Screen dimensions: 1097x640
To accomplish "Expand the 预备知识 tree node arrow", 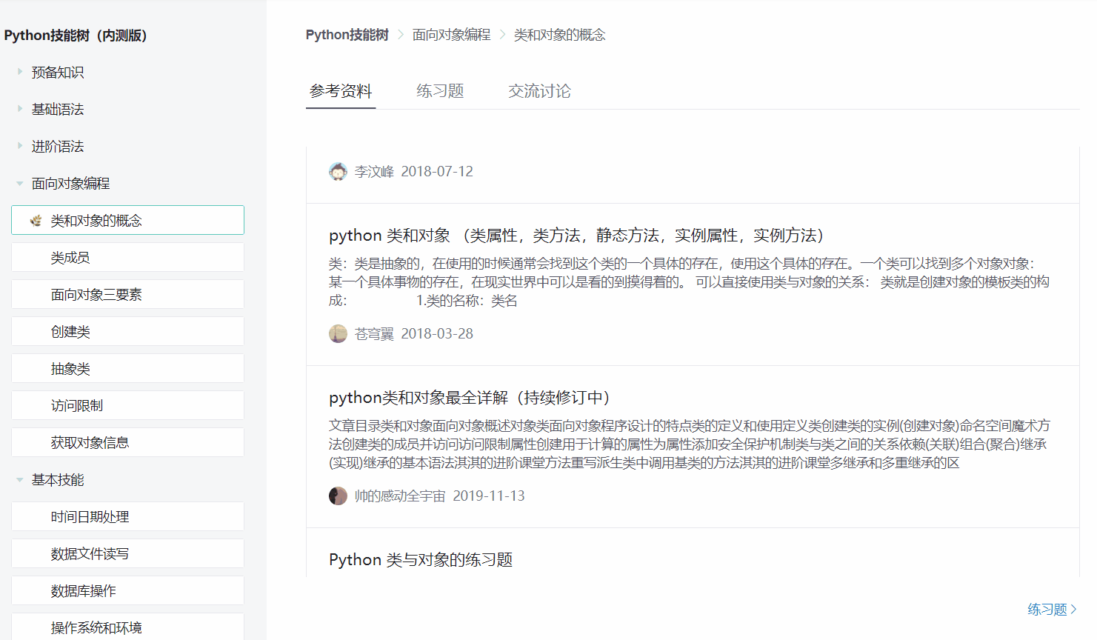I will (20, 72).
